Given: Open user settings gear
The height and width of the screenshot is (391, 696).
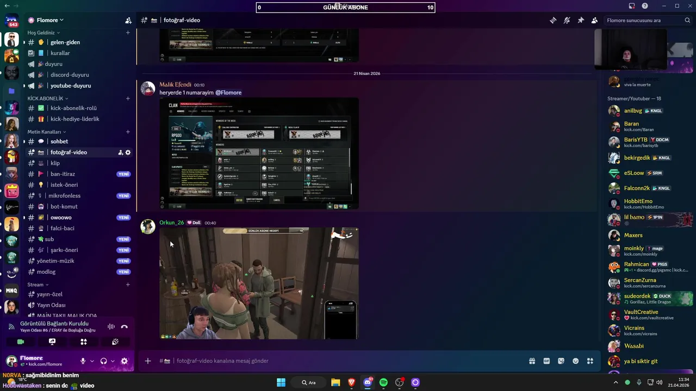Looking at the screenshot, I should click(124, 361).
